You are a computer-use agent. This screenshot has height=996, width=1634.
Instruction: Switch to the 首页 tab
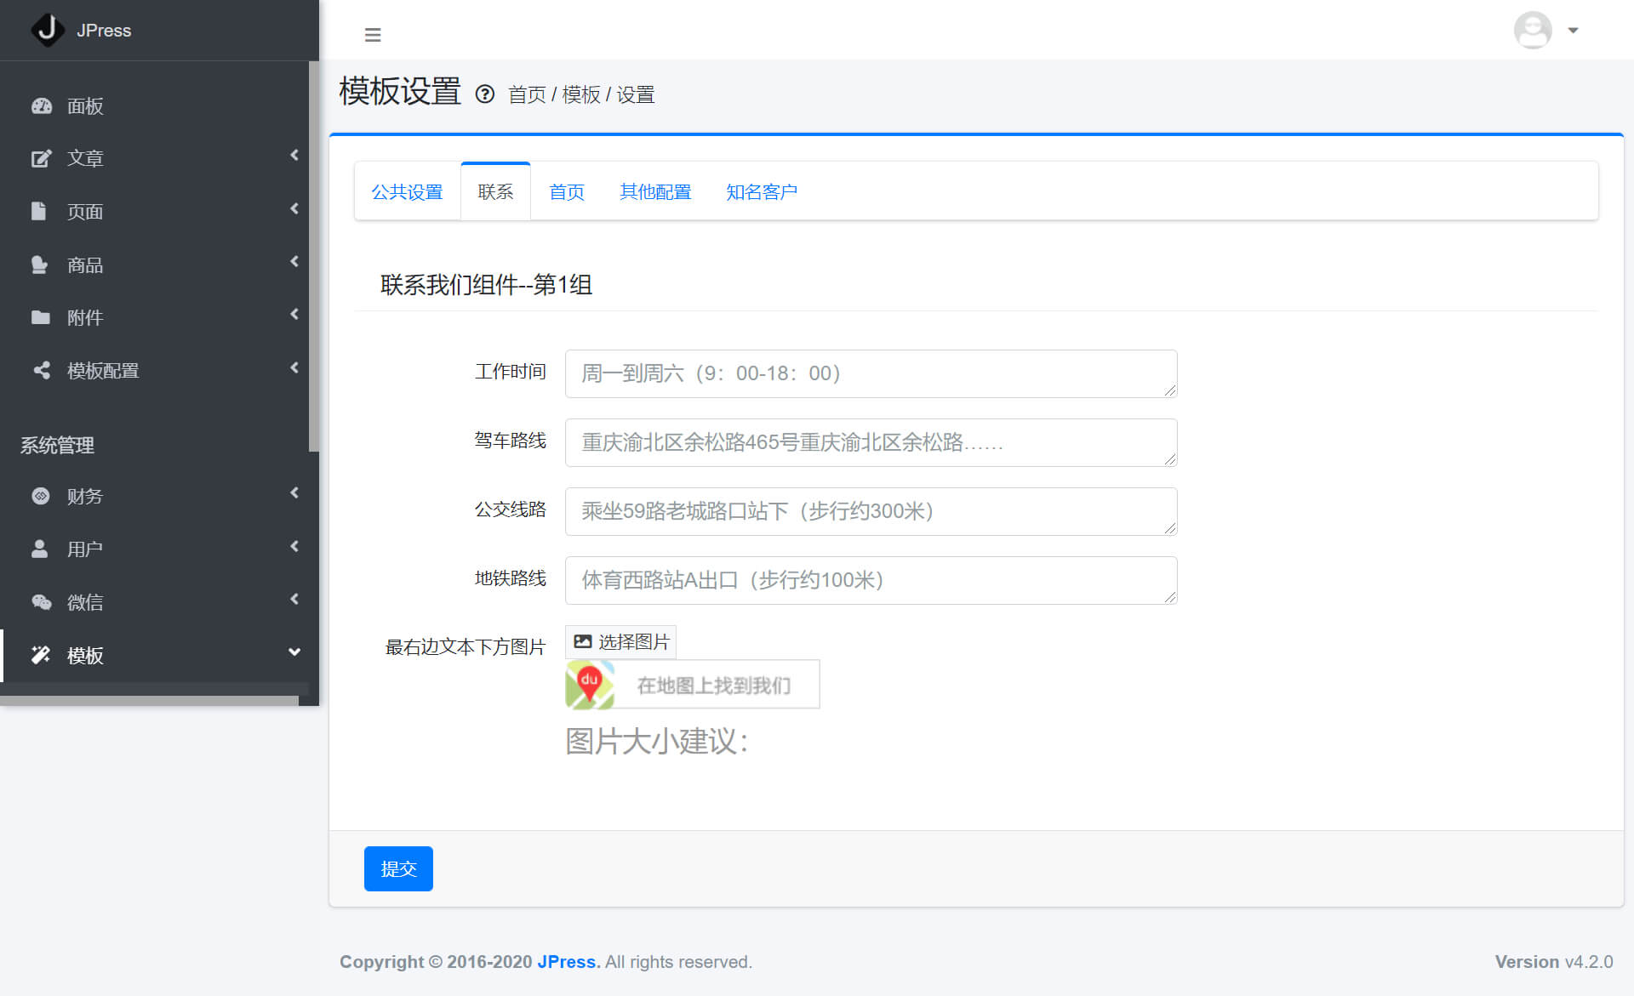567,192
